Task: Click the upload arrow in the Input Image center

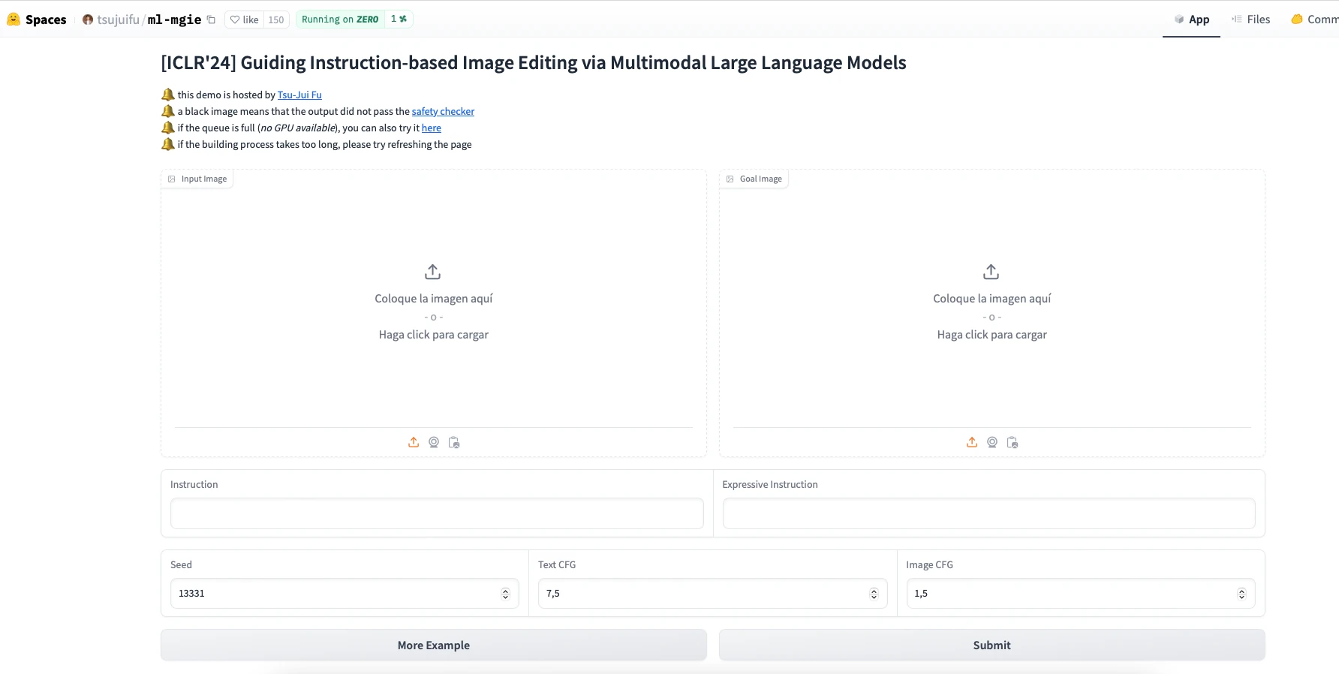Action: 433,272
